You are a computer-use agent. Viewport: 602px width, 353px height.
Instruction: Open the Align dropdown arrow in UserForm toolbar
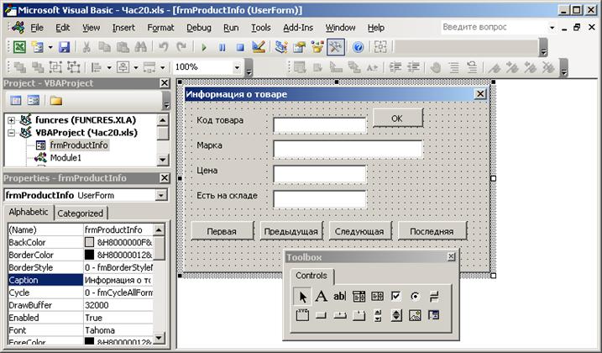[109, 68]
